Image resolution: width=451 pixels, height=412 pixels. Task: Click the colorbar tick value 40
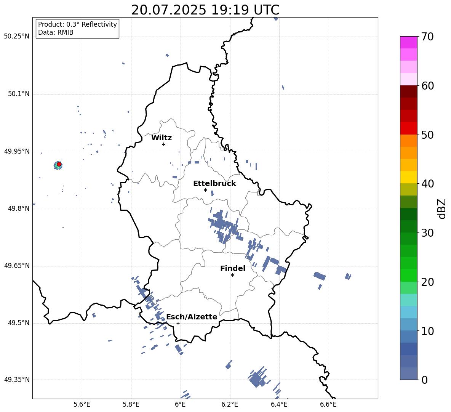(427, 184)
